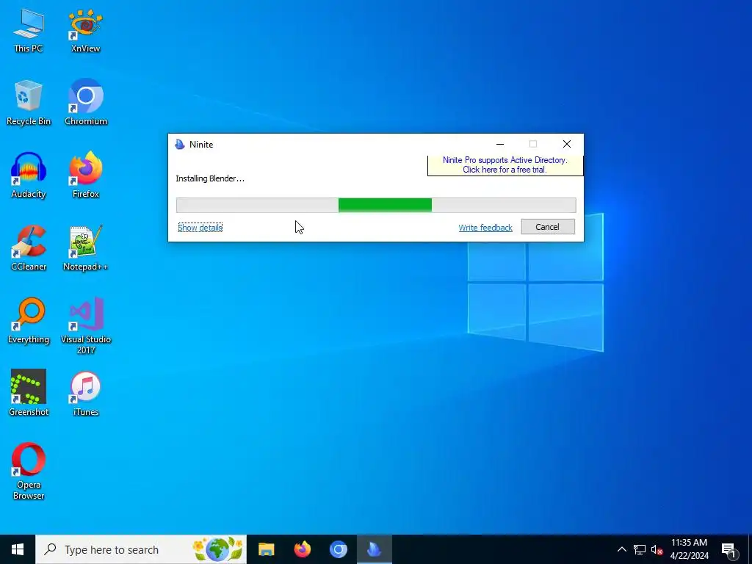Click Ninite Pro free trial banner
The height and width of the screenshot is (564, 752).
(x=505, y=165)
